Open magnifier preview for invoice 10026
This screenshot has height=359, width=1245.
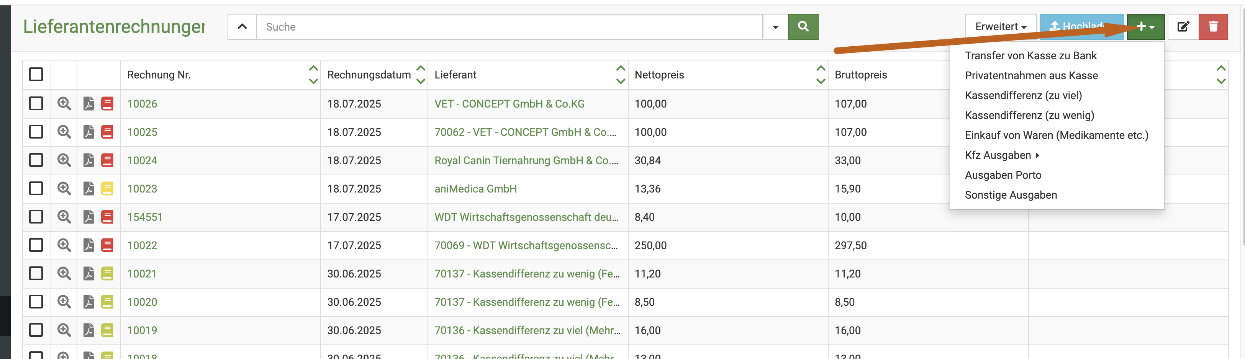(x=64, y=103)
